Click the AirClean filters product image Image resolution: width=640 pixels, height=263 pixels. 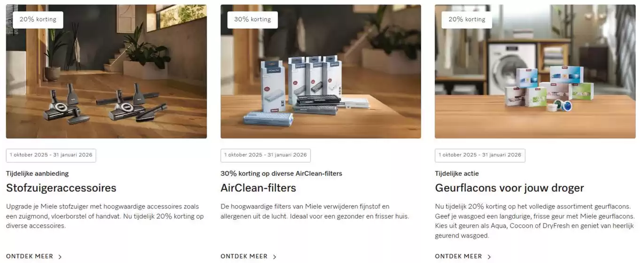321,71
